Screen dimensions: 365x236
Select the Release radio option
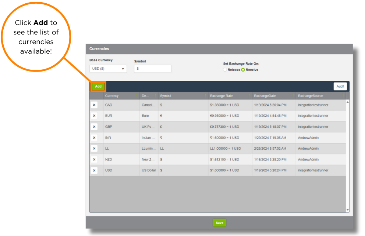pos(225,70)
